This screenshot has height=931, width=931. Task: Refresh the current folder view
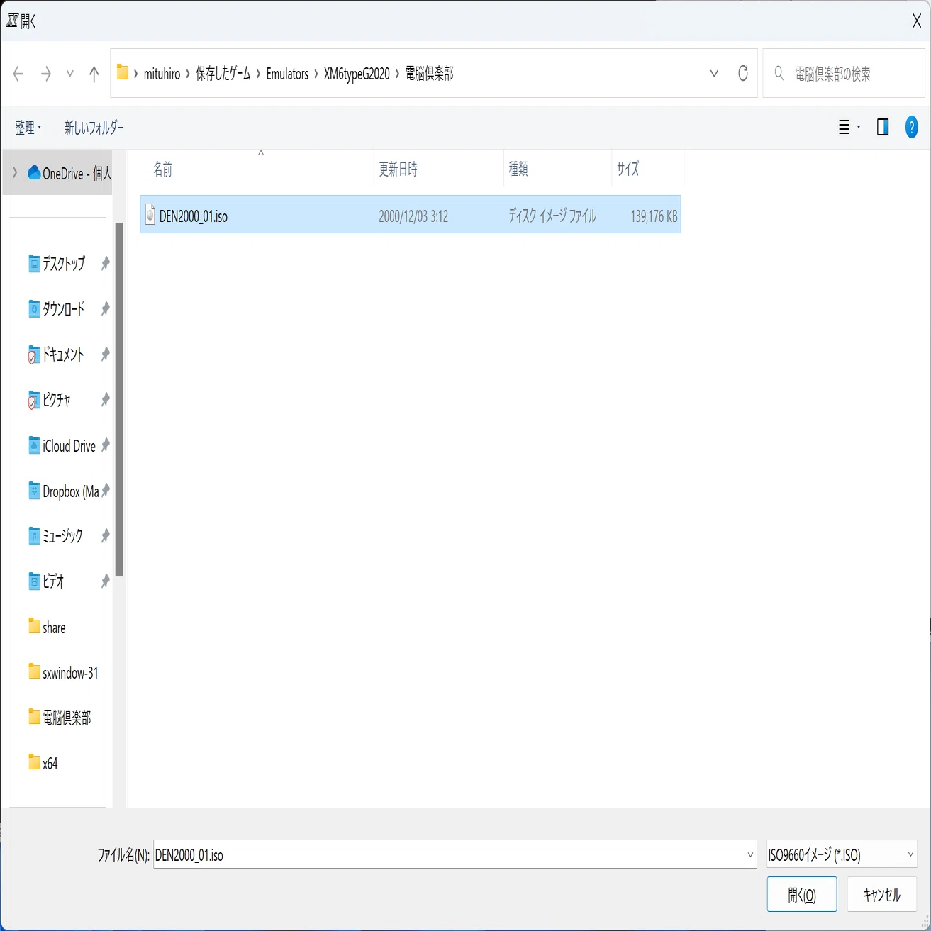[x=742, y=73]
